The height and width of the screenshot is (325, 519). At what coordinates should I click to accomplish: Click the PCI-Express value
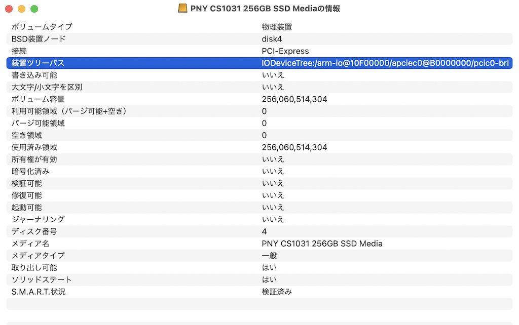(285, 51)
